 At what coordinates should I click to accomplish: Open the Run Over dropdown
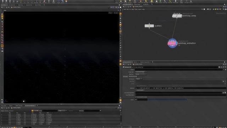(x=141, y=74)
